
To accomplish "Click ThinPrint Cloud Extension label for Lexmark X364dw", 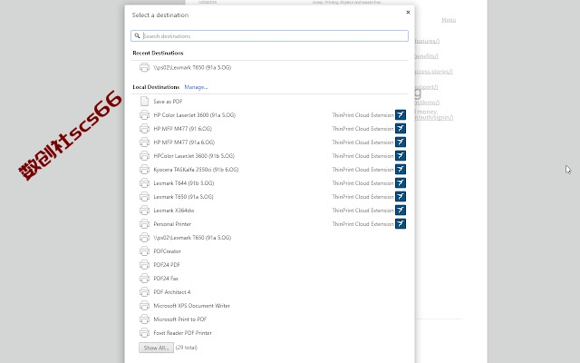I will click(362, 211).
